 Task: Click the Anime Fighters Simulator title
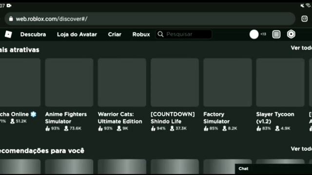[x=66, y=118]
